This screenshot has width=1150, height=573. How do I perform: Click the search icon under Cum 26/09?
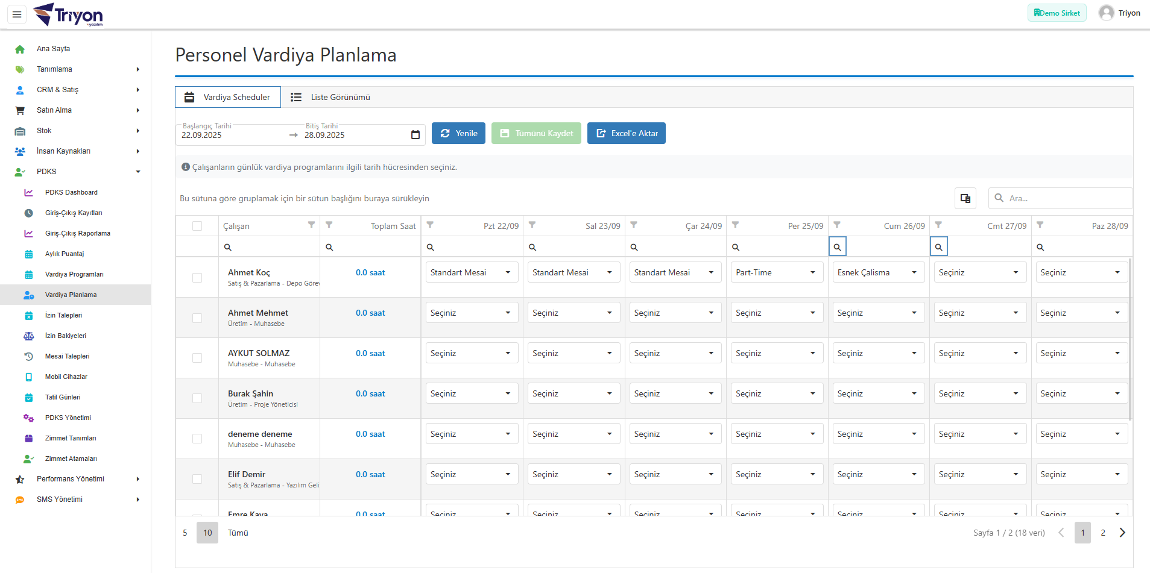[837, 247]
